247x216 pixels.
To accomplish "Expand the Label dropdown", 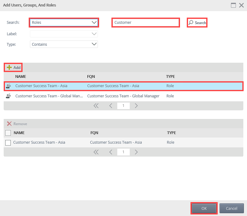I will [x=64, y=34].
